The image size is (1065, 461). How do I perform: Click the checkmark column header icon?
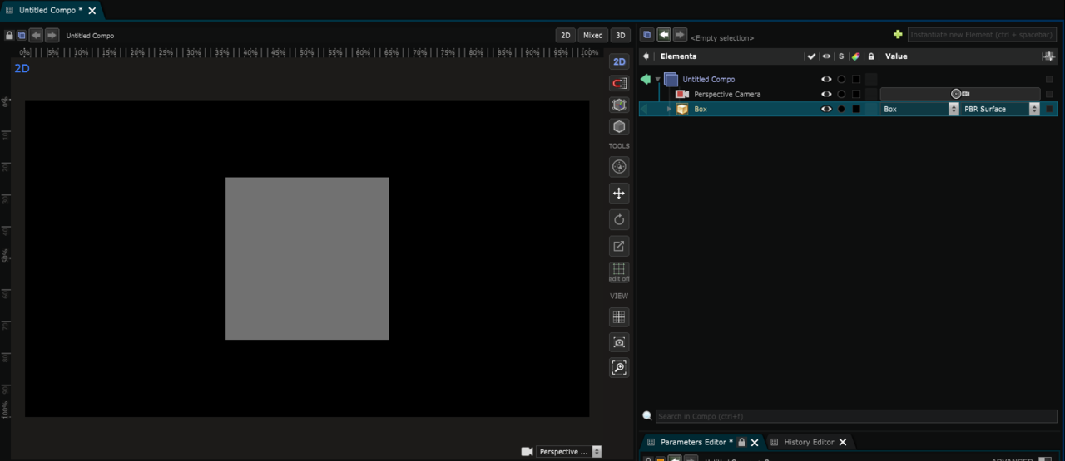click(x=811, y=56)
